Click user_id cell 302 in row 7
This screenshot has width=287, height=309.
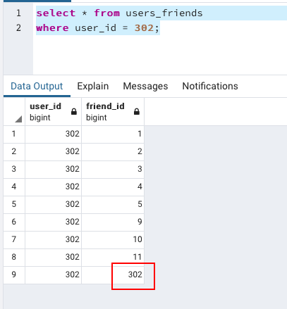tap(54, 239)
